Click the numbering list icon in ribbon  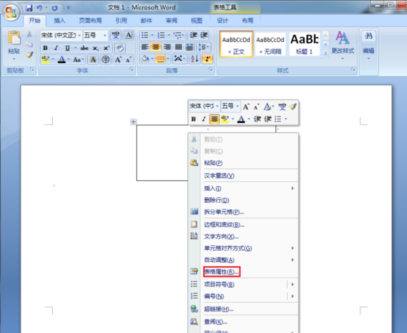pos(161,35)
